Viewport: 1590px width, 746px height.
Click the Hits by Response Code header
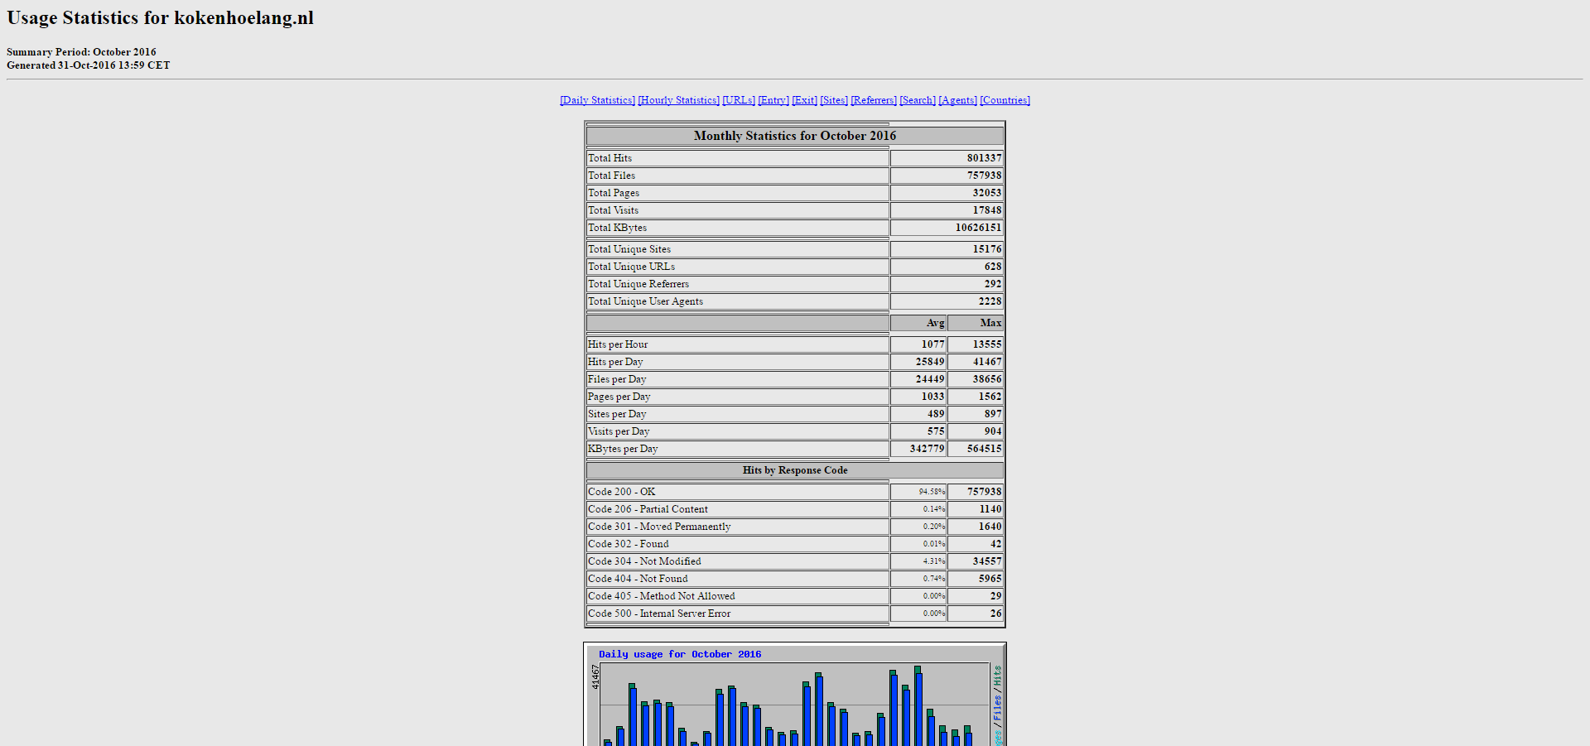(x=795, y=470)
